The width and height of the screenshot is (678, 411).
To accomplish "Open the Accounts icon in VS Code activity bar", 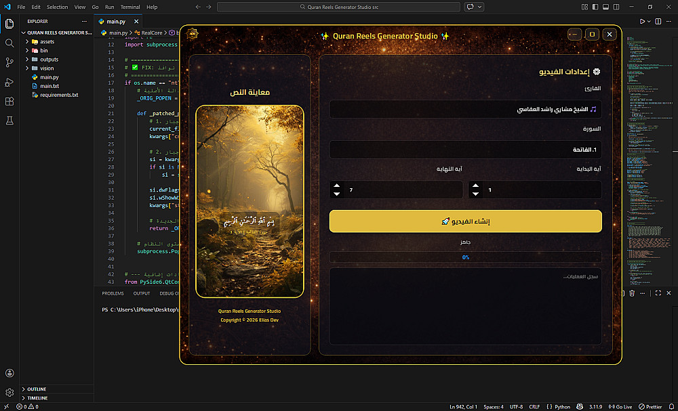I will point(9,373).
